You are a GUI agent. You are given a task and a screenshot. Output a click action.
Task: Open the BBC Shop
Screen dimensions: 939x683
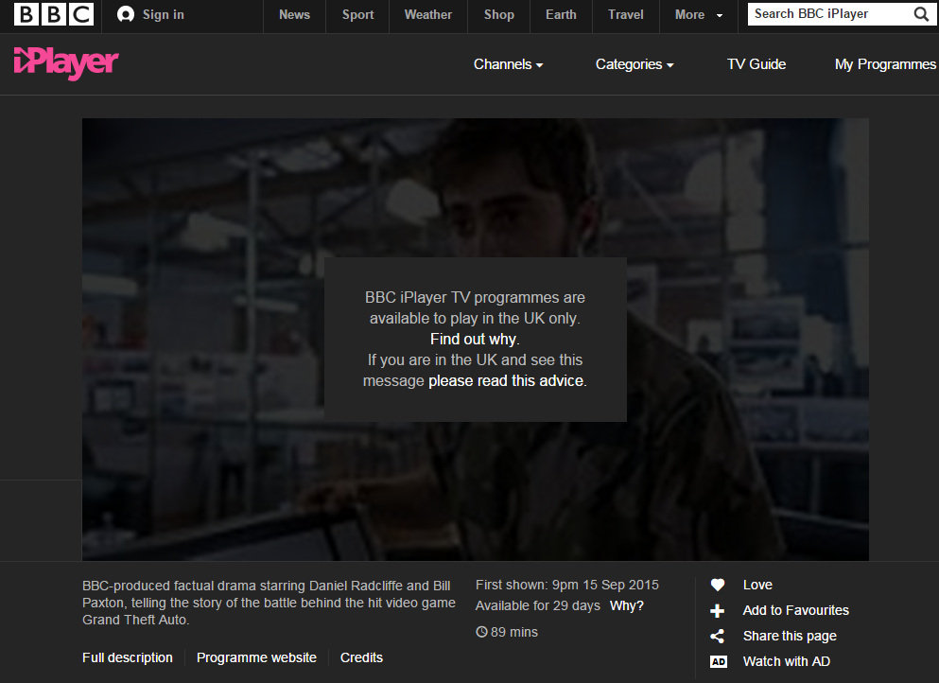pos(499,15)
